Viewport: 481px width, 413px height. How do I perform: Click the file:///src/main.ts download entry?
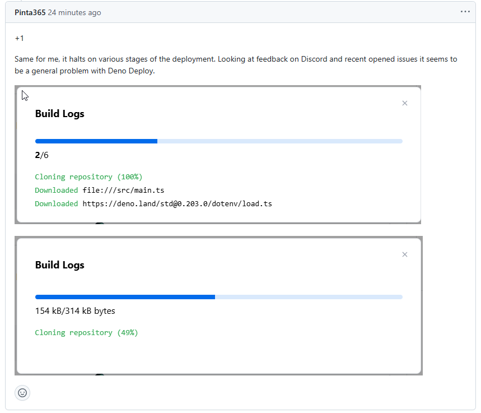(x=123, y=190)
